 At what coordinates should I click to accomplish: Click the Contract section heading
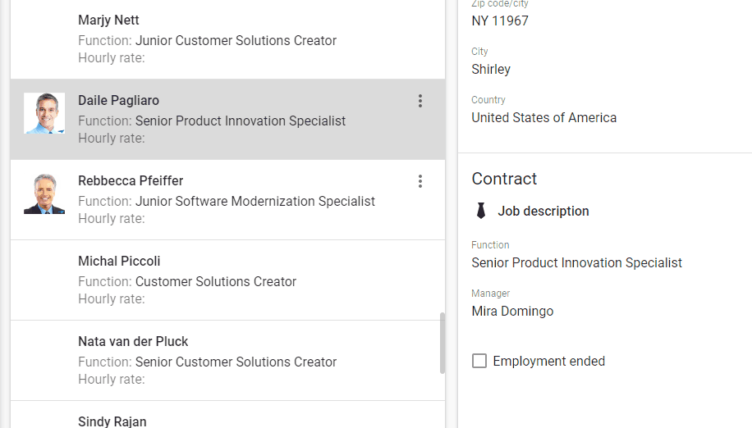tap(504, 179)
